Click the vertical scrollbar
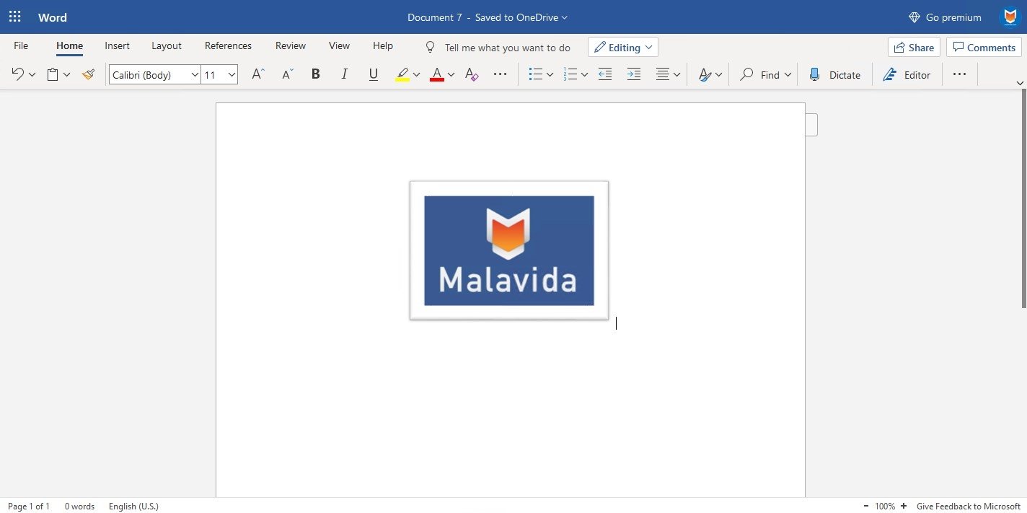This screenshot has height=513, width=1027. (1023, 198)
